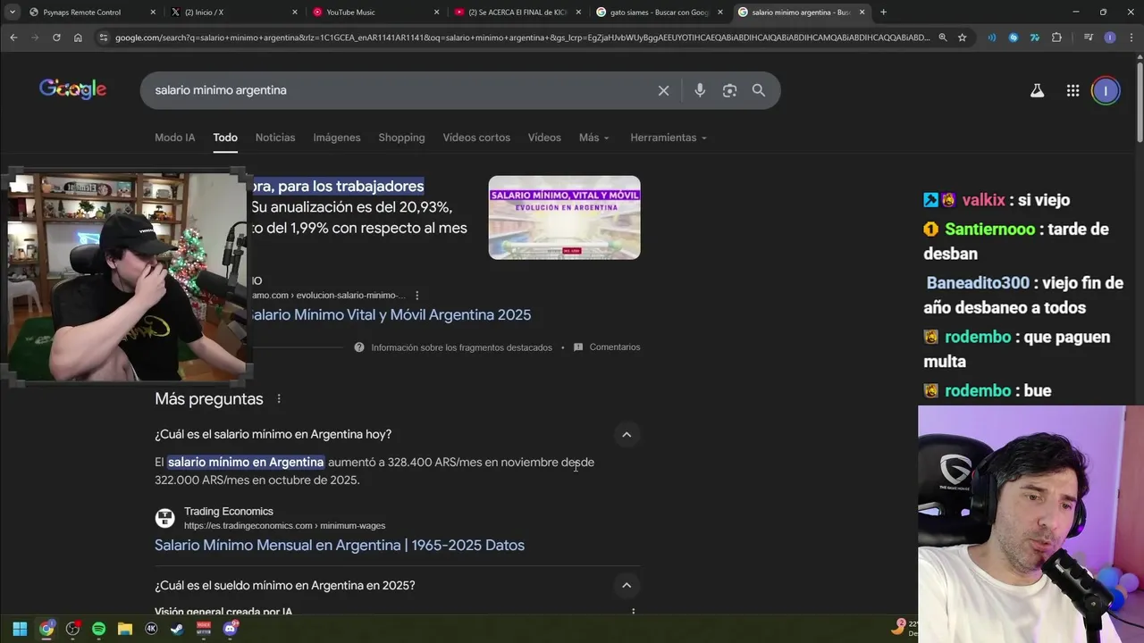
Task: Open Spotify from the taskbar
Action: [x=98, y=629]
